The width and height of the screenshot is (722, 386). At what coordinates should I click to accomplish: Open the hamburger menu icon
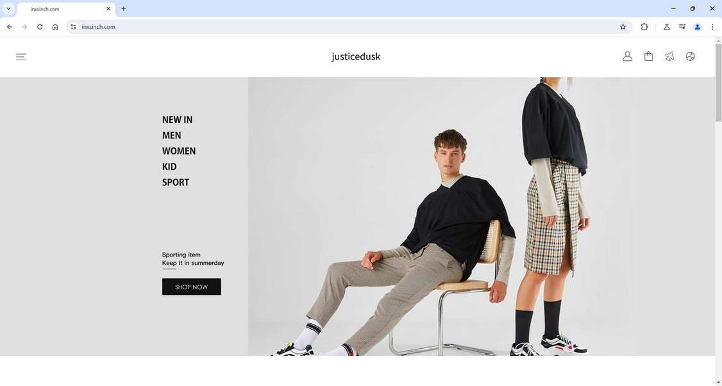[x=21, y=56]
